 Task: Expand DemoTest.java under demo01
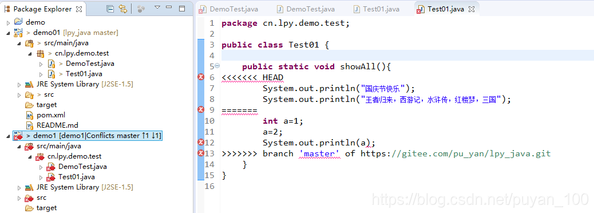pos(41,64)
